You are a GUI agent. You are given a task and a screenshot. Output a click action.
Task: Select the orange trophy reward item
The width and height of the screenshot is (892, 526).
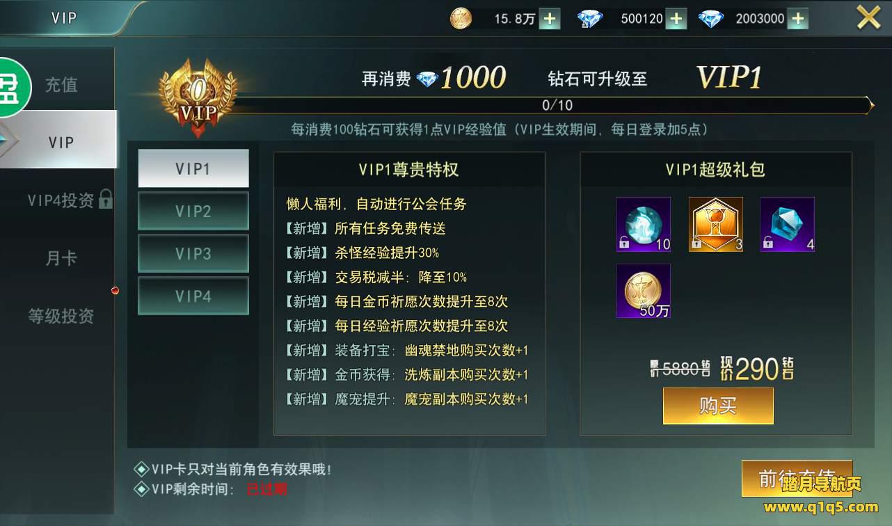716,224
